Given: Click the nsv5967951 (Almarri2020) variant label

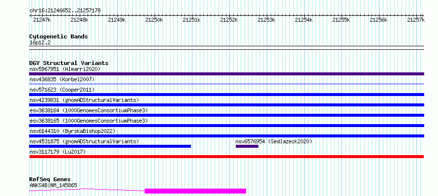Looking at the screenshot, I should 65,69.
